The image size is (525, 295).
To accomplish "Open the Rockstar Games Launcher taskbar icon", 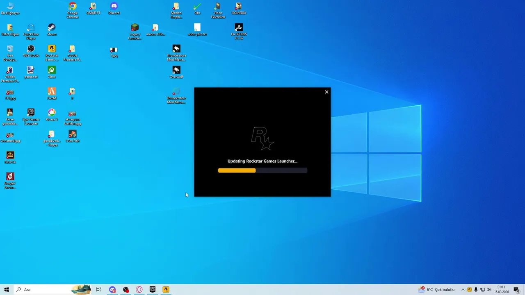I will click(166, 290).
